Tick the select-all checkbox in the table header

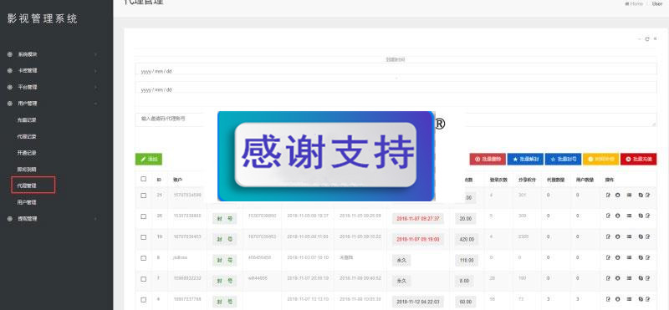click(x=143, y=179)
